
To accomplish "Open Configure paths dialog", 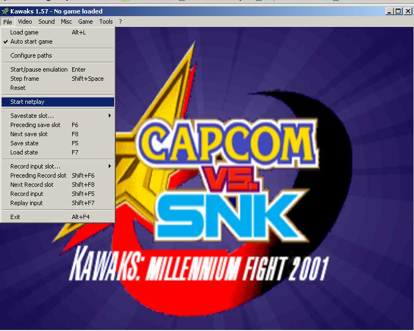I will pyautogui.click(x=31, y=55).
